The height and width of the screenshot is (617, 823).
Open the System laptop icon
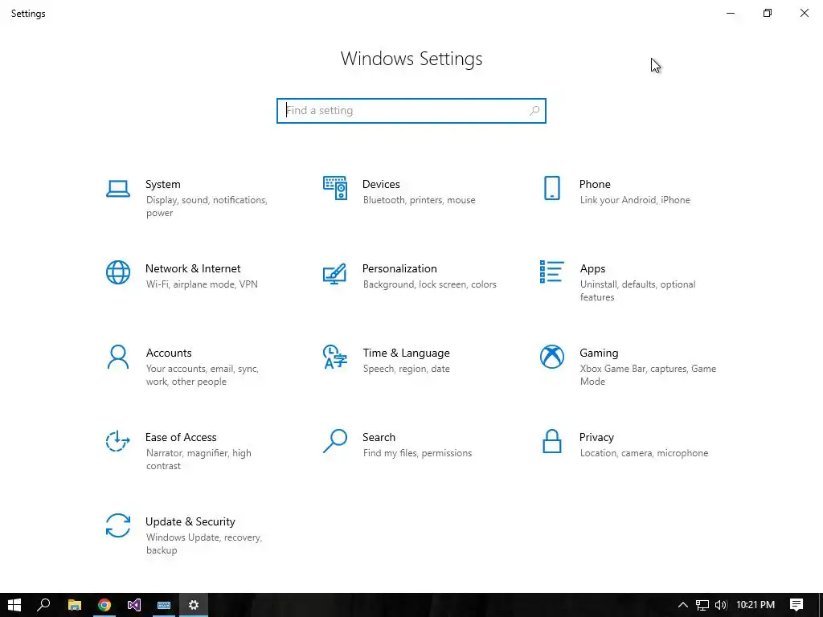[x=118, y=189]
